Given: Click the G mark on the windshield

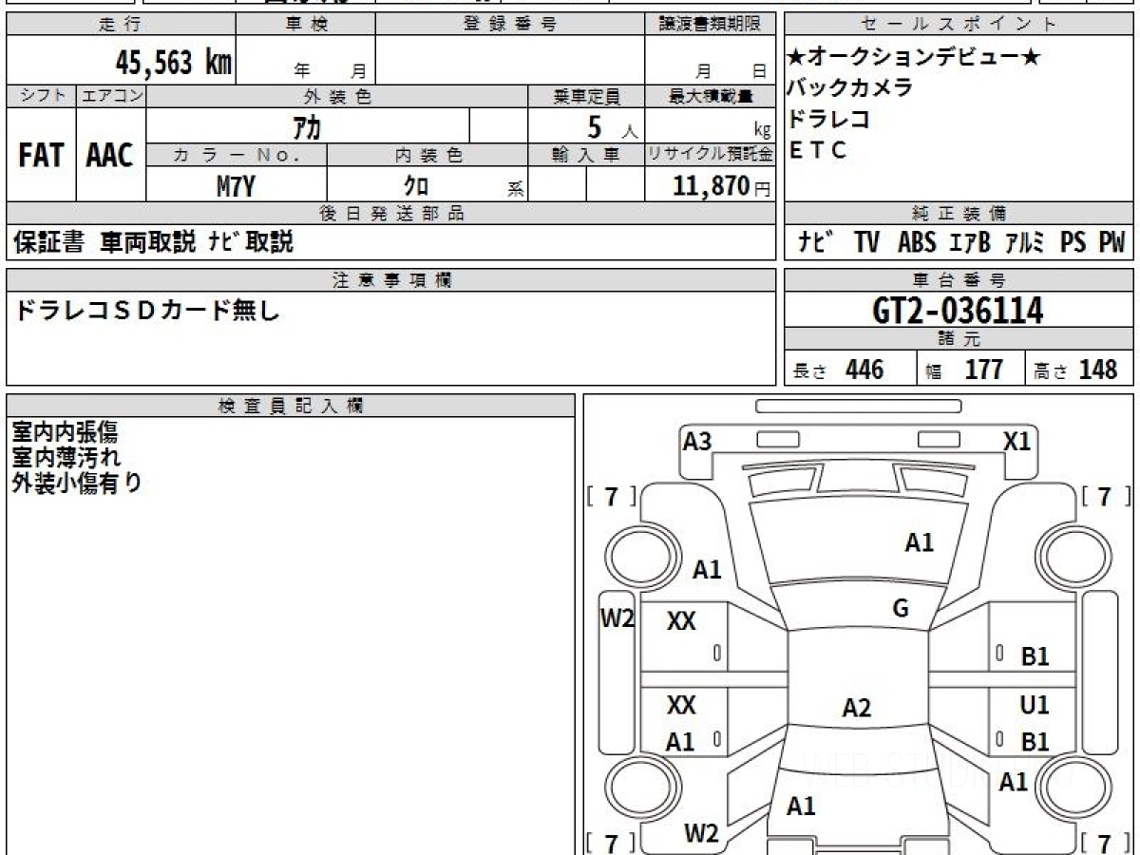Looking at the screenshot, I should click(901, 609).
